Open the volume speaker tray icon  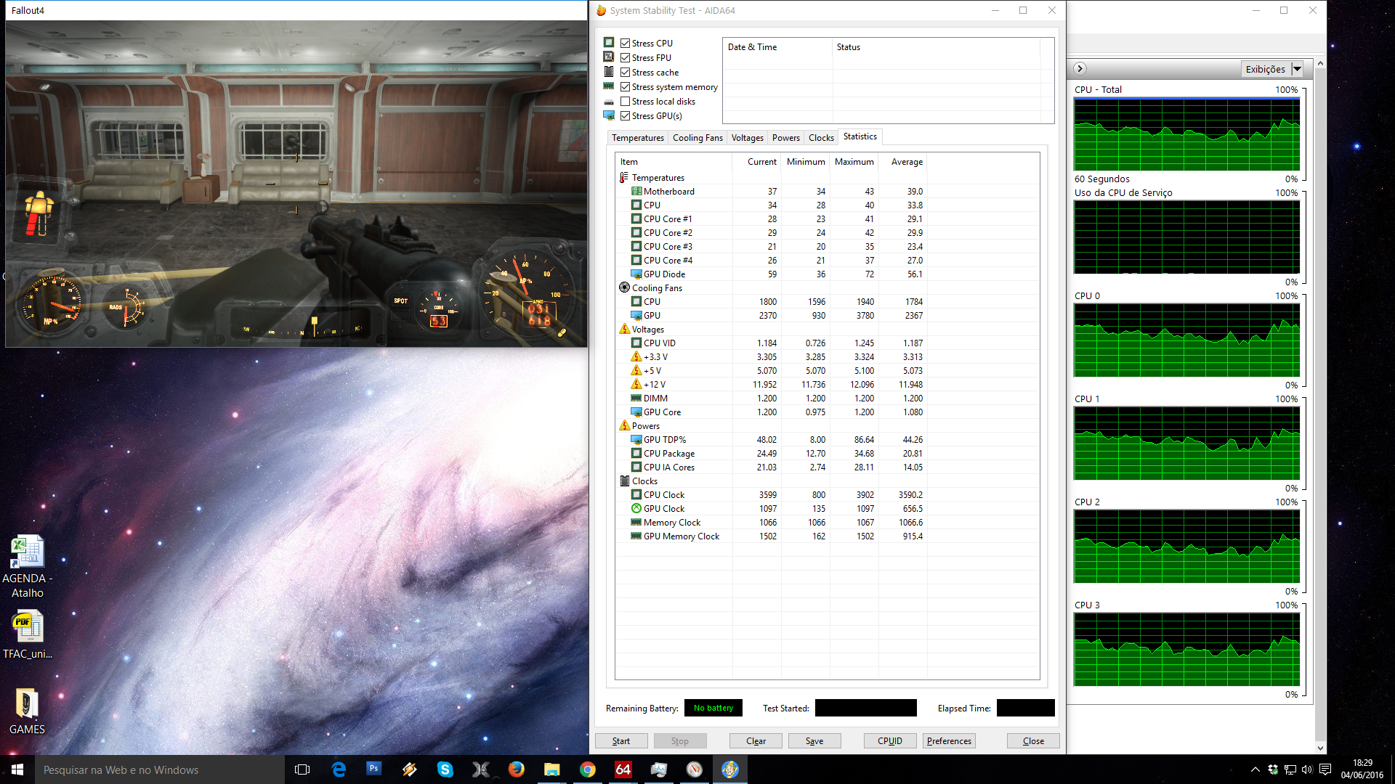pos(1307,769)
